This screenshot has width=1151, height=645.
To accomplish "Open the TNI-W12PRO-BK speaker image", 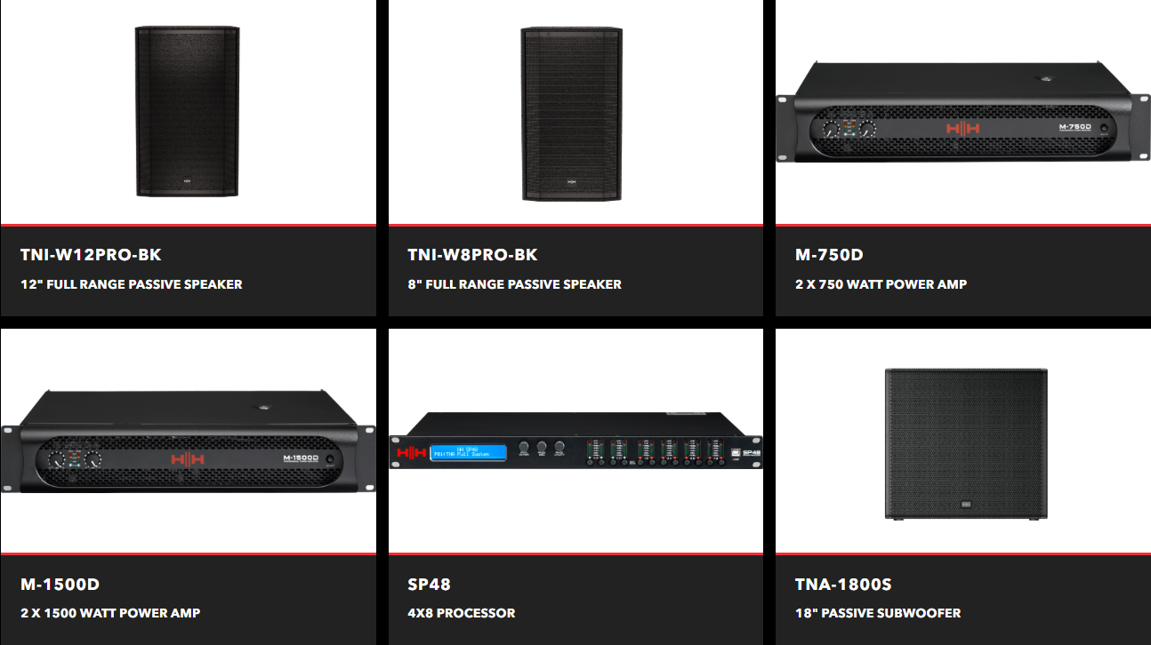I will (188, 111).
